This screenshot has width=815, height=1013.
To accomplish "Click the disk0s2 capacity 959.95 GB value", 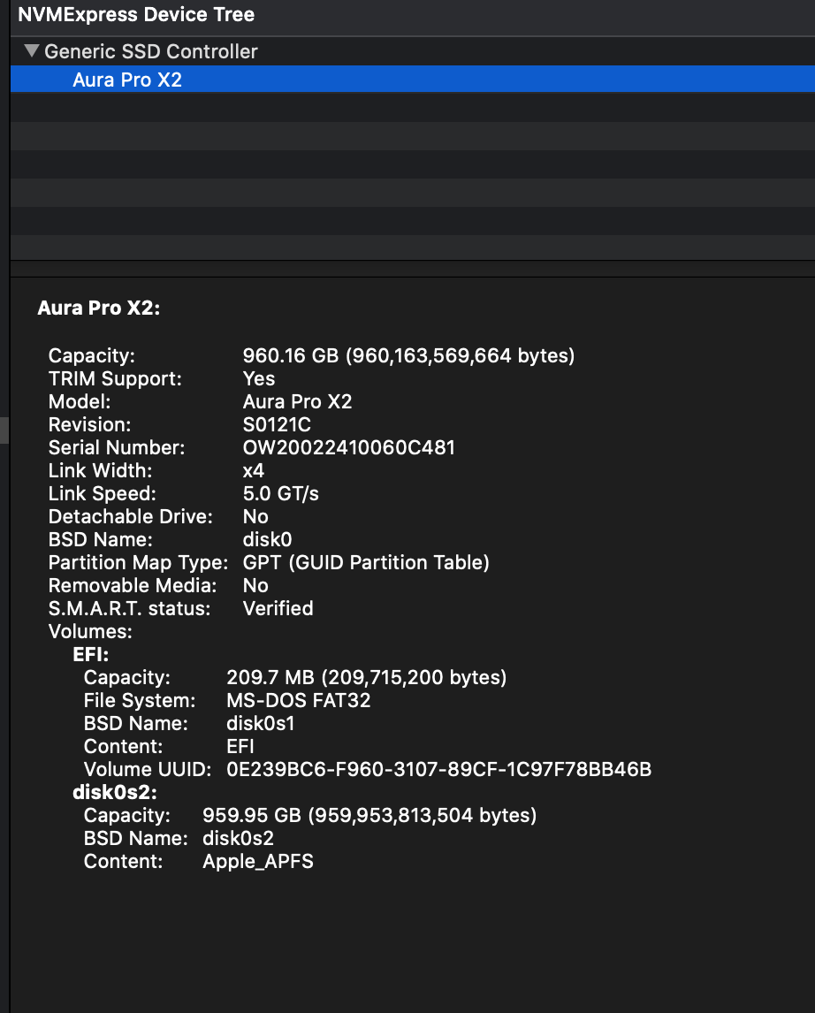I will 370,815.
